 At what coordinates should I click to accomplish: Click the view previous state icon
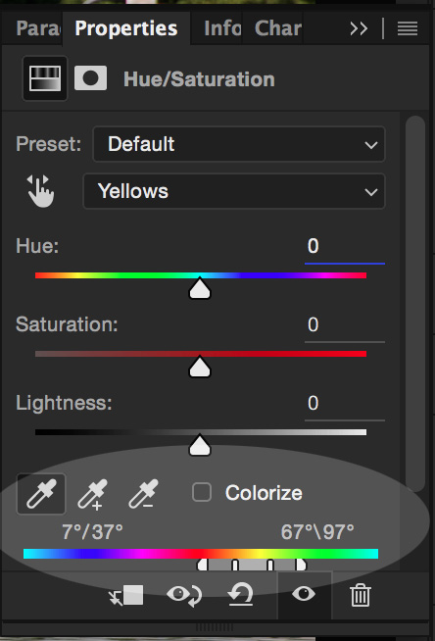[x=184, y=595]
